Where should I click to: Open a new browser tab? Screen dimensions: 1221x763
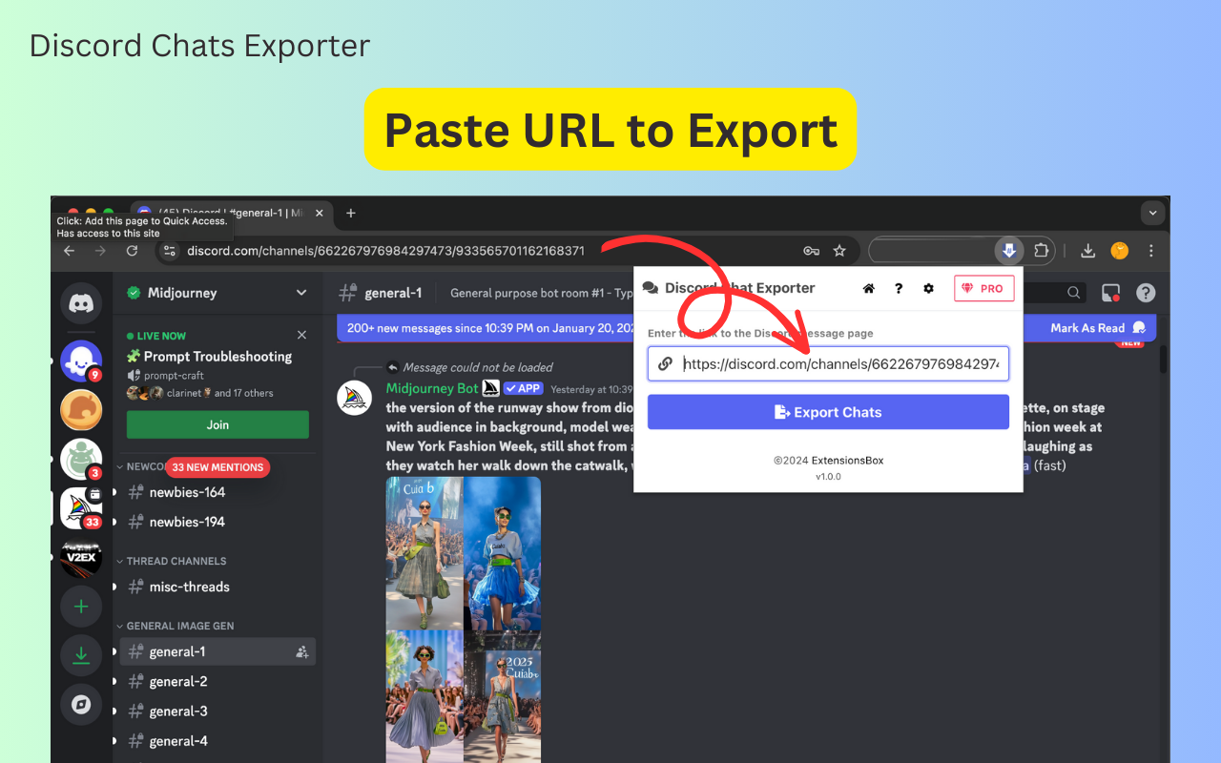click(350, 213)
